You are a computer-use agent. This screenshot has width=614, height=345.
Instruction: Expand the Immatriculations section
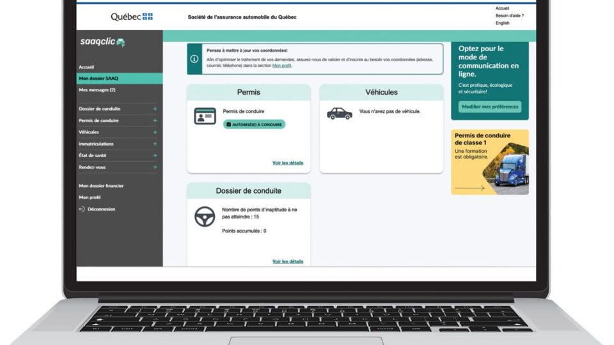pyautogui.click(x=155, y=144)
